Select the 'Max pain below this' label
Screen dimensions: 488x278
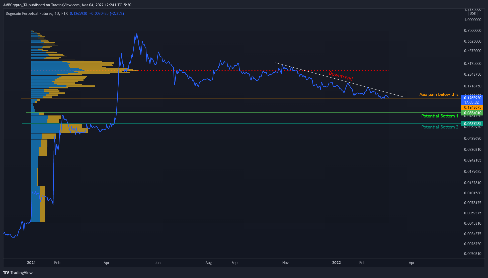click(x=439, y=94)
